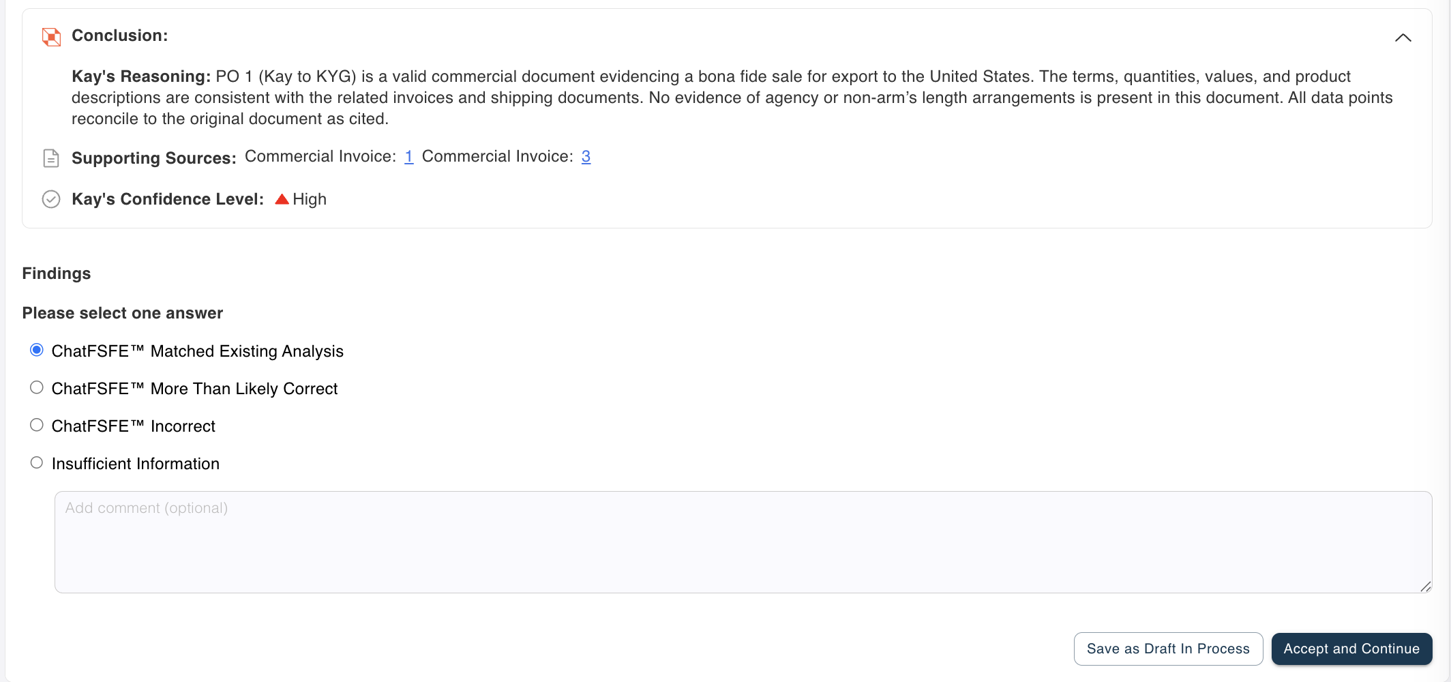This screenshot has height=682, width=1451.
Task: Click the Supporting Sources document icon
Action: [x=51, y=158]
